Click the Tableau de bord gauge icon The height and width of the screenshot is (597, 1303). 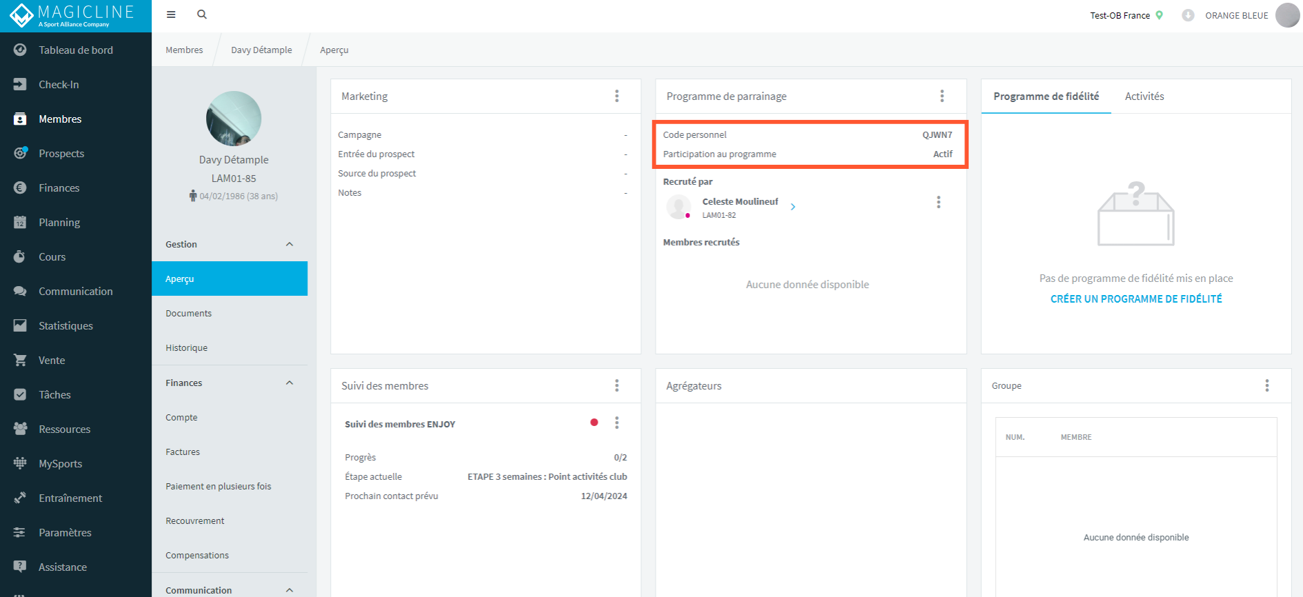coord(20,50)
